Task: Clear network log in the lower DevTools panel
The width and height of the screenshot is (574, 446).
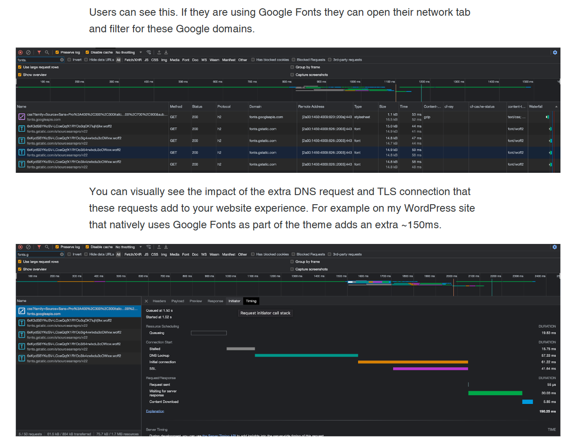Action: click(x=28, y=247)
